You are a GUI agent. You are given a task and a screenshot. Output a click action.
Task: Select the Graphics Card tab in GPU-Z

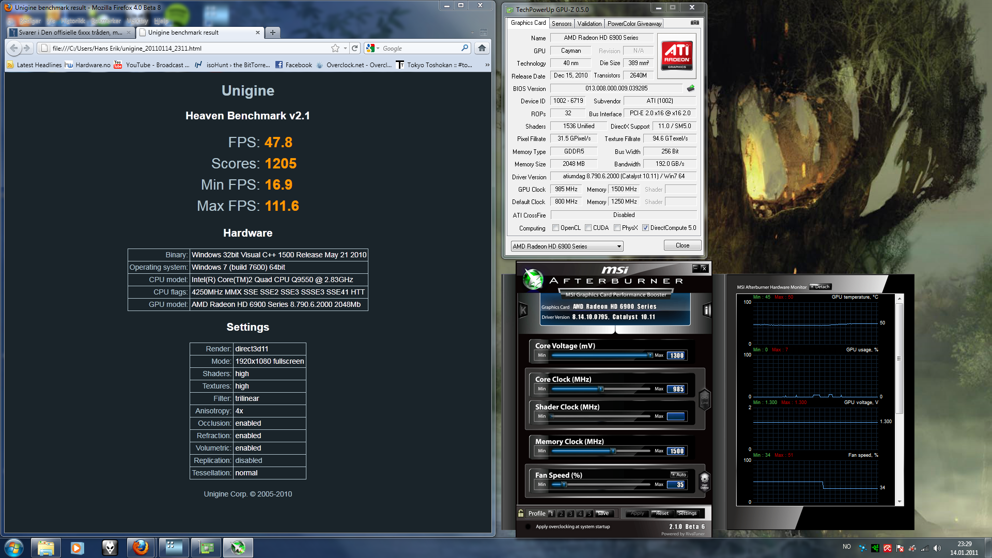[x=528, y=23]
